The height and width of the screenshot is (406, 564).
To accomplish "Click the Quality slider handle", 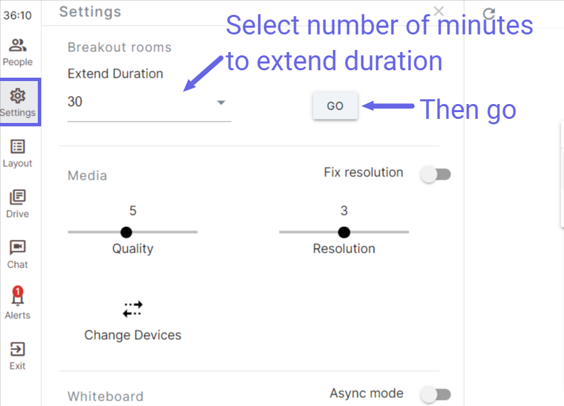I will tap(126, 232).
